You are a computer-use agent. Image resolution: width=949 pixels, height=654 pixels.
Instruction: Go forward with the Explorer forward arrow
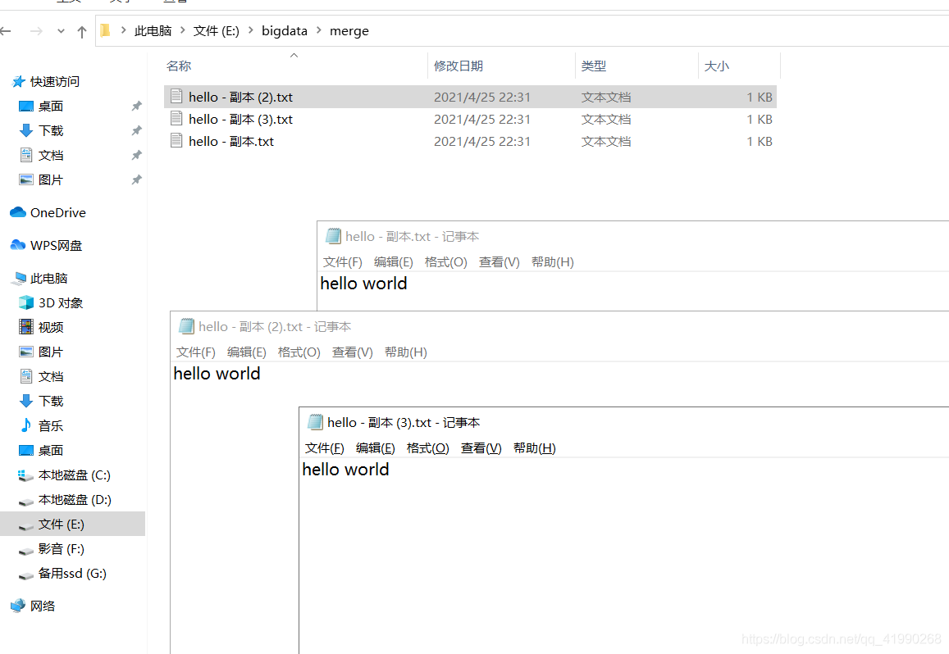[x=36, y=31]
